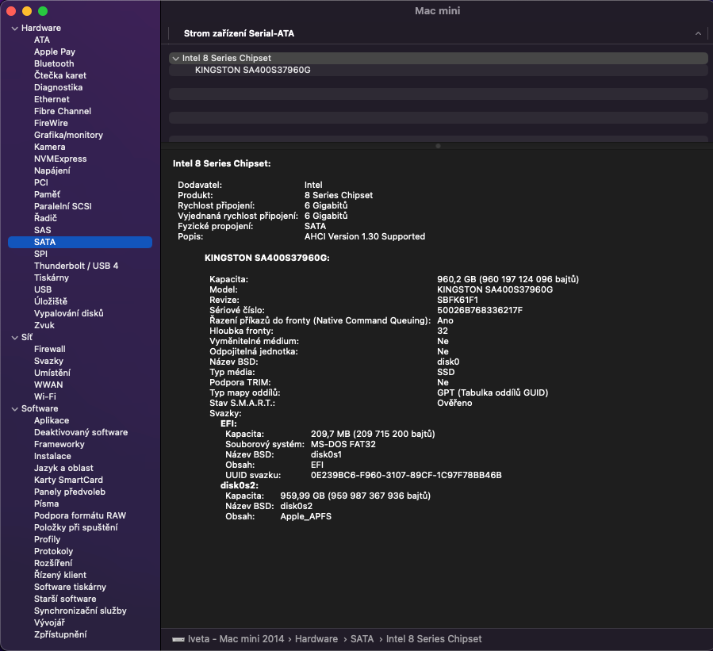Screen dimensions: 713x651
Task: Open Jazyk a oblast item
Action: coord(63,469)
